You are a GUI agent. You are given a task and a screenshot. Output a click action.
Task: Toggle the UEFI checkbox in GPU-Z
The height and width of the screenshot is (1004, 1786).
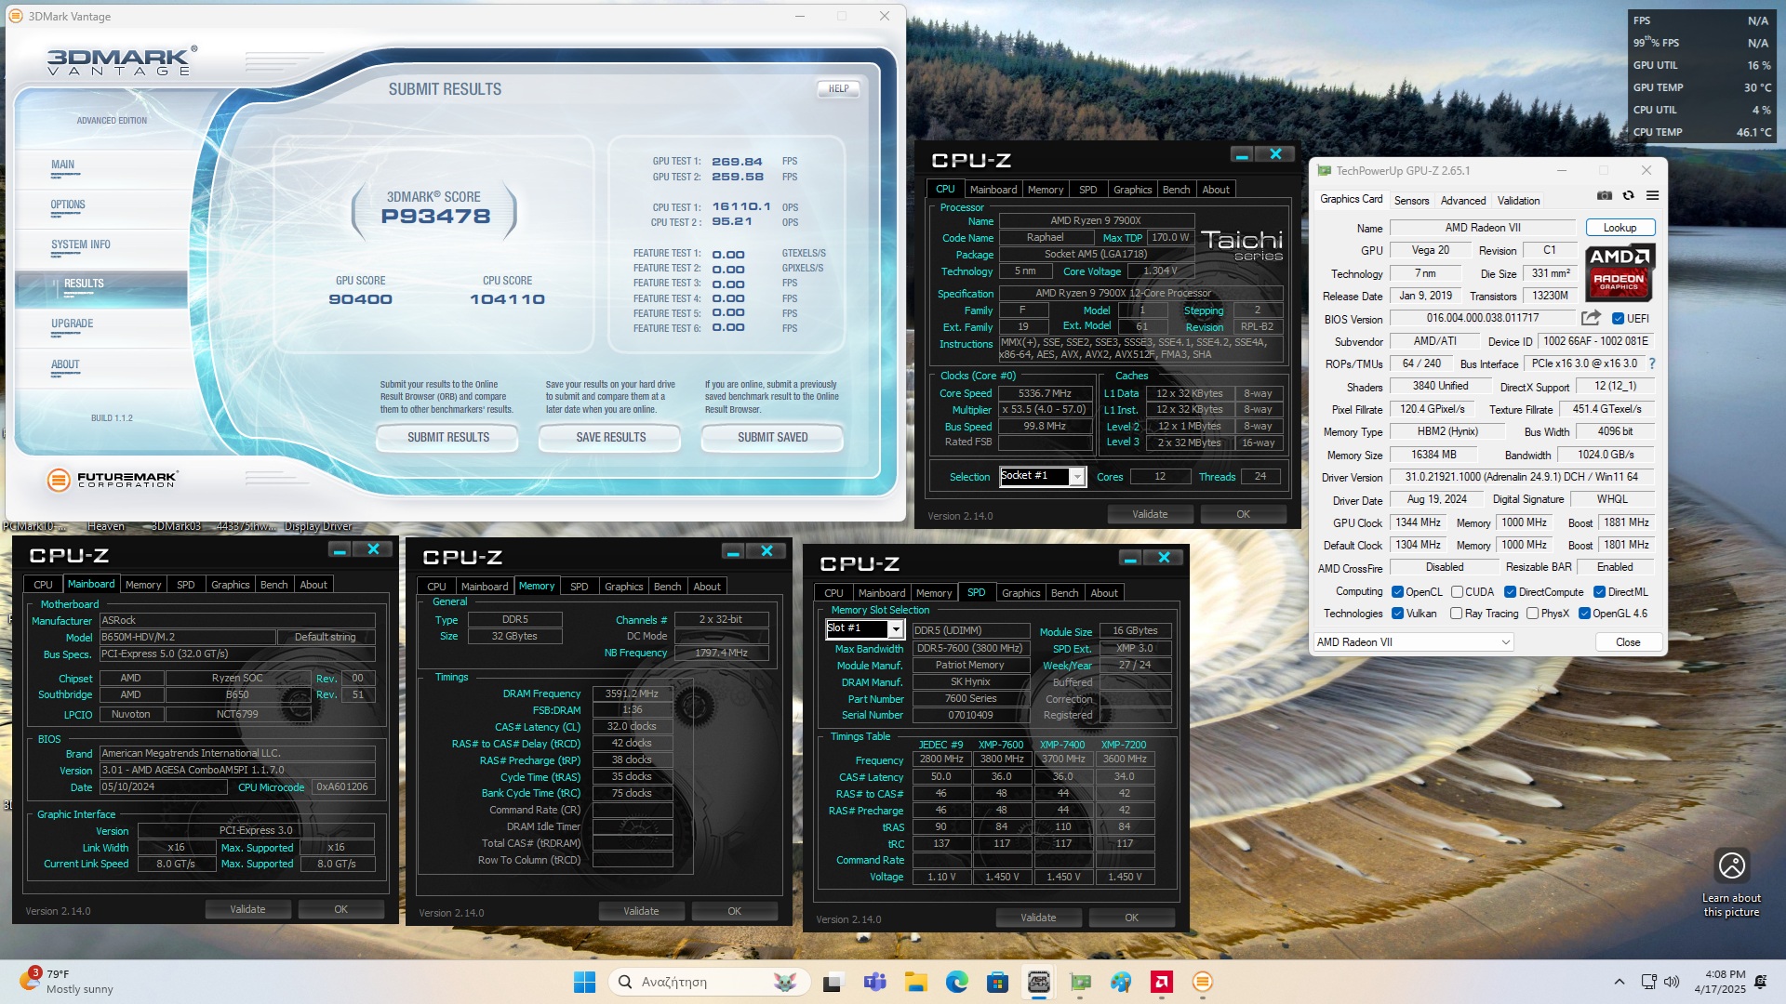(1618, 319)
